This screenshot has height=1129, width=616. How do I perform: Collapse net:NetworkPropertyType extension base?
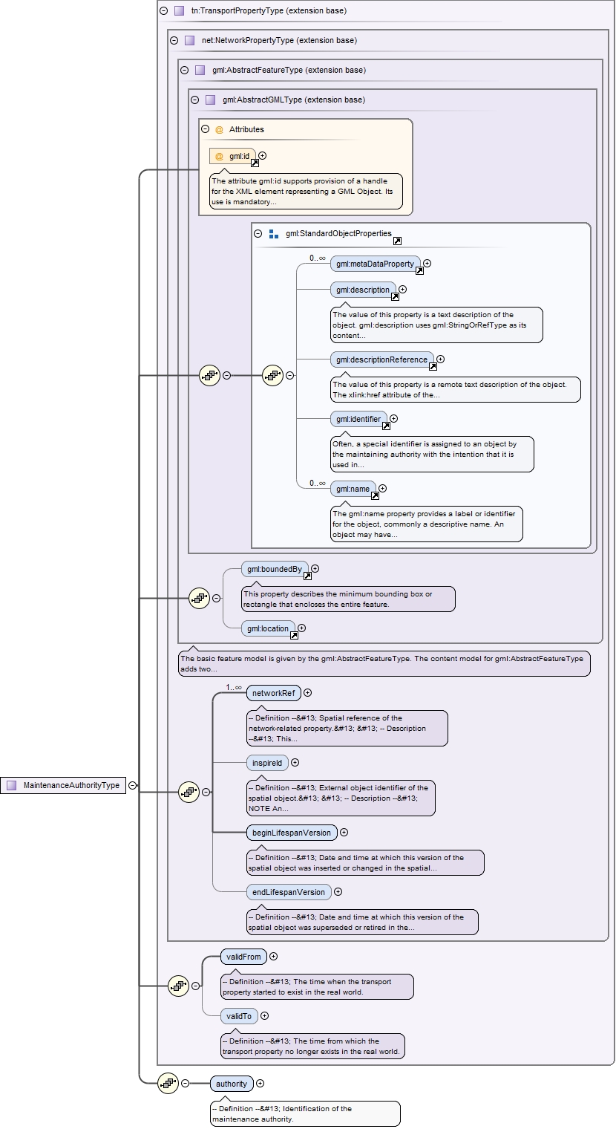[174, 41]
